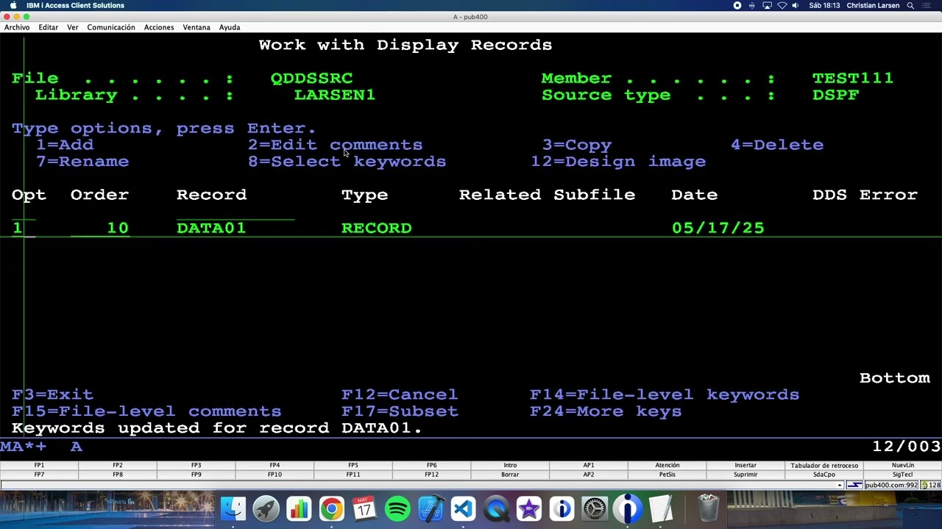
Task: Click F3=Exit function key text
Action: (52, 395)
